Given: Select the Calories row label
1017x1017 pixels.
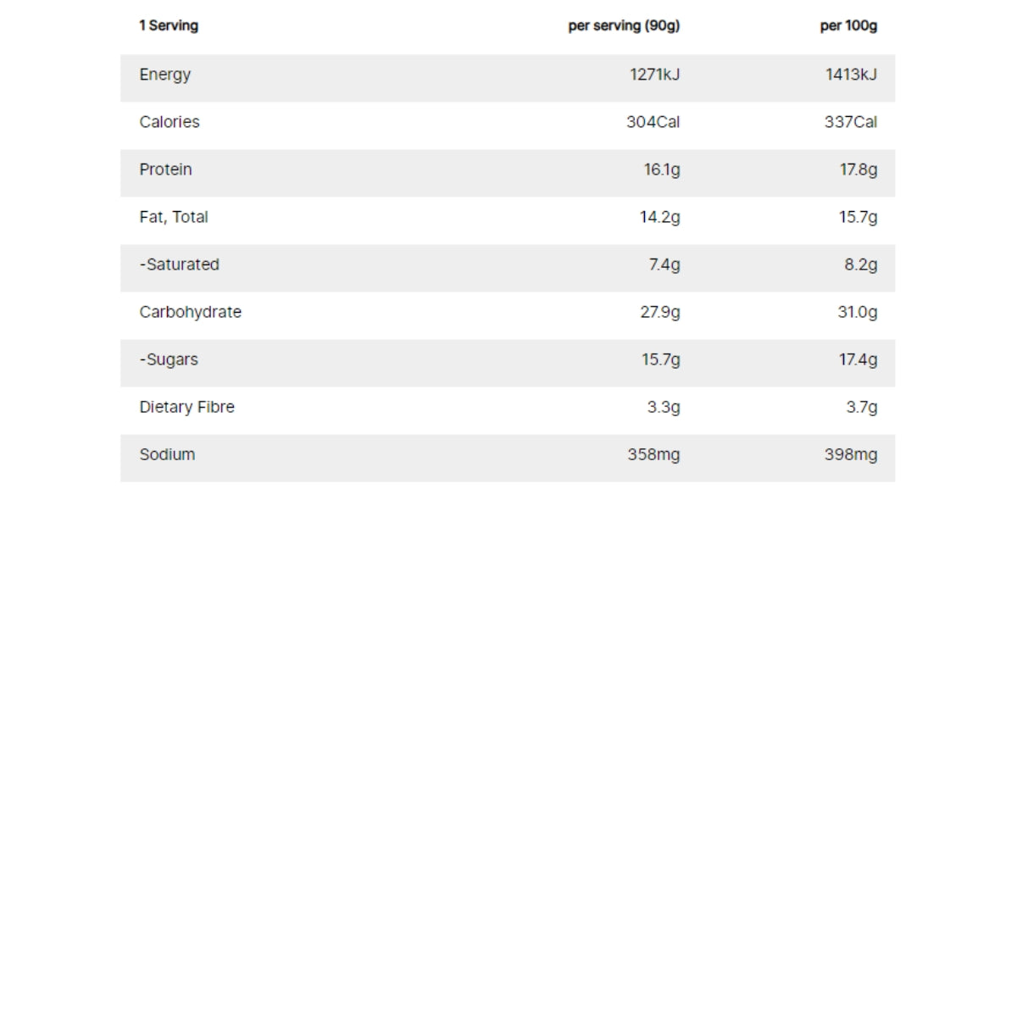Looking at the screenshot, I should 169,122.
